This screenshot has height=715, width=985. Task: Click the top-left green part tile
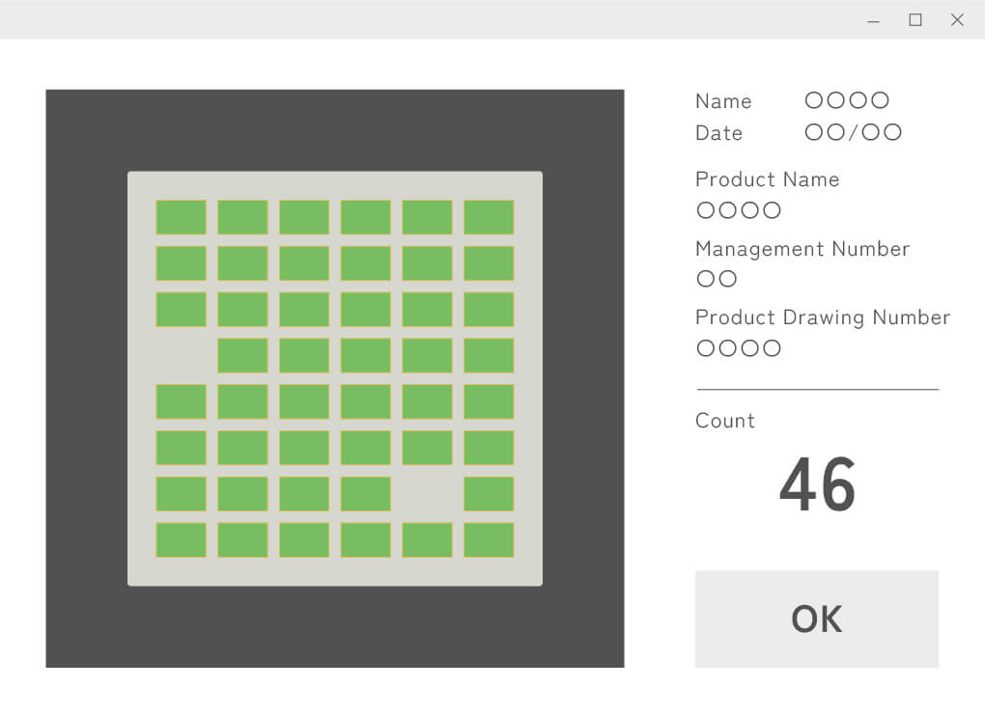pos(180,217)
